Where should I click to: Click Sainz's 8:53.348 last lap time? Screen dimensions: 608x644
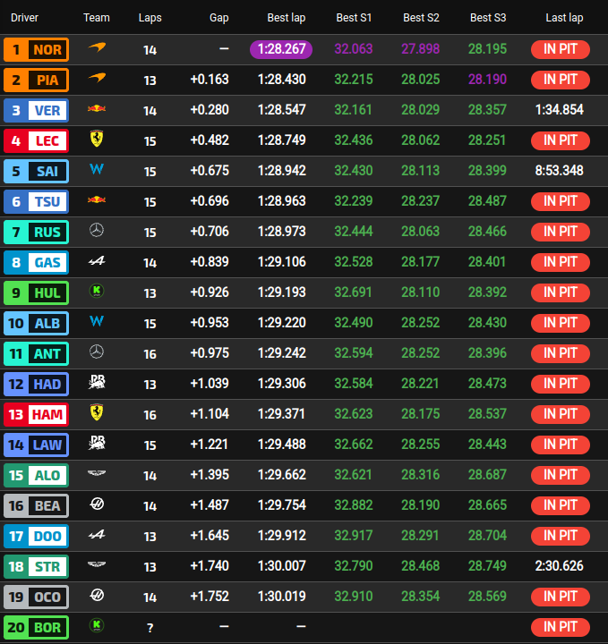click(559, 171)
